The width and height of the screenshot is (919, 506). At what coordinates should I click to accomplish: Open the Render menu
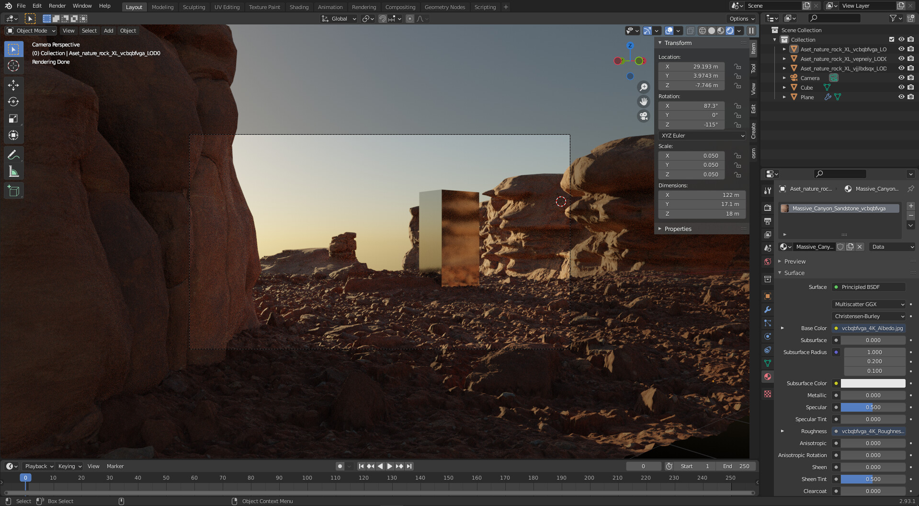(57, 6)
